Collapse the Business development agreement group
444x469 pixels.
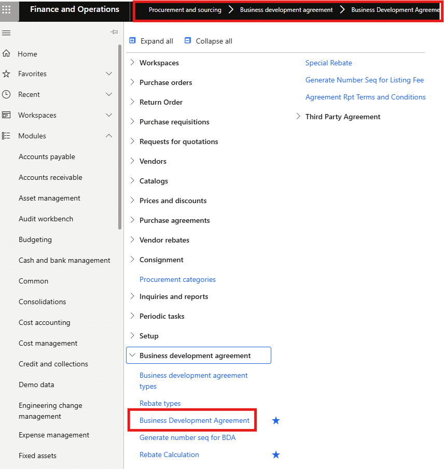tap(132, 356)
